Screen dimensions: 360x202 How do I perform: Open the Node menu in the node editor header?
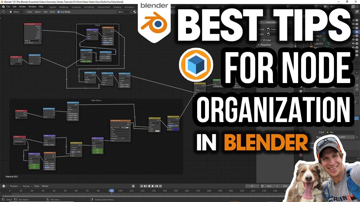pyautogui.click(x=52, y=12)
